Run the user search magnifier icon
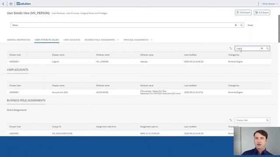This screenshot has height=157, width=280. (241, 25)
